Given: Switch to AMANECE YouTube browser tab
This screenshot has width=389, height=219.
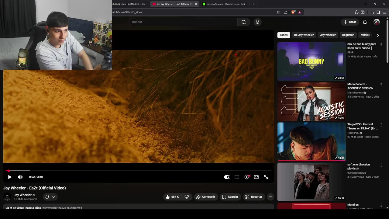Looking at the screenshot, I should tap(130, 4).
